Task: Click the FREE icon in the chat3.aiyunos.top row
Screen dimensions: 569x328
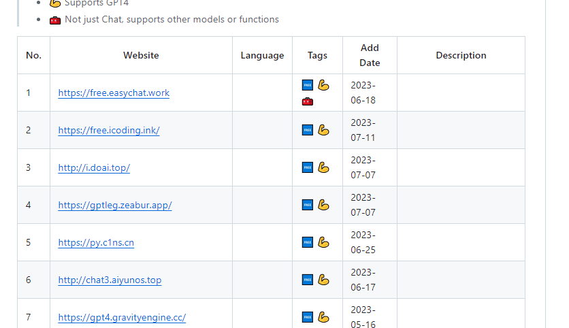Action: tap(307, 280)
